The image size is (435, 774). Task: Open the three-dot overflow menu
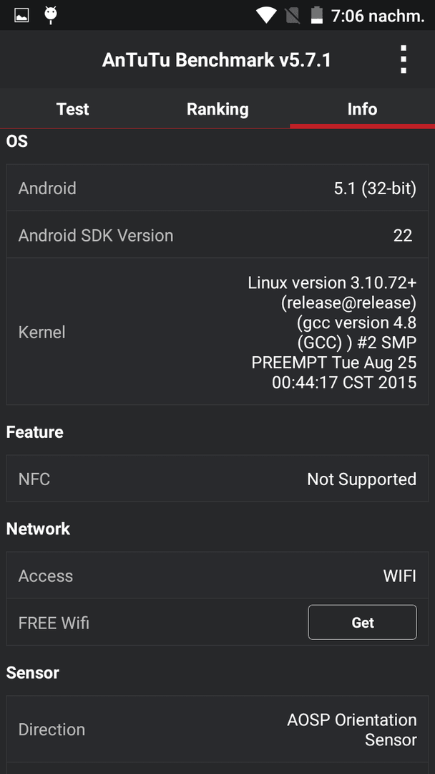(404, 59)
